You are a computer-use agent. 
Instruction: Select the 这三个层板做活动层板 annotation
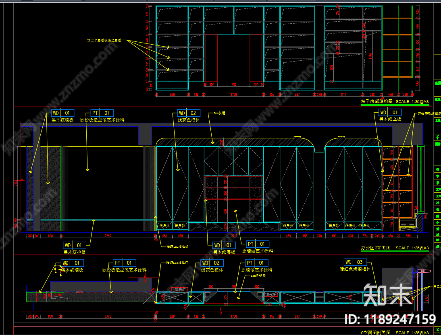(104, 40)
